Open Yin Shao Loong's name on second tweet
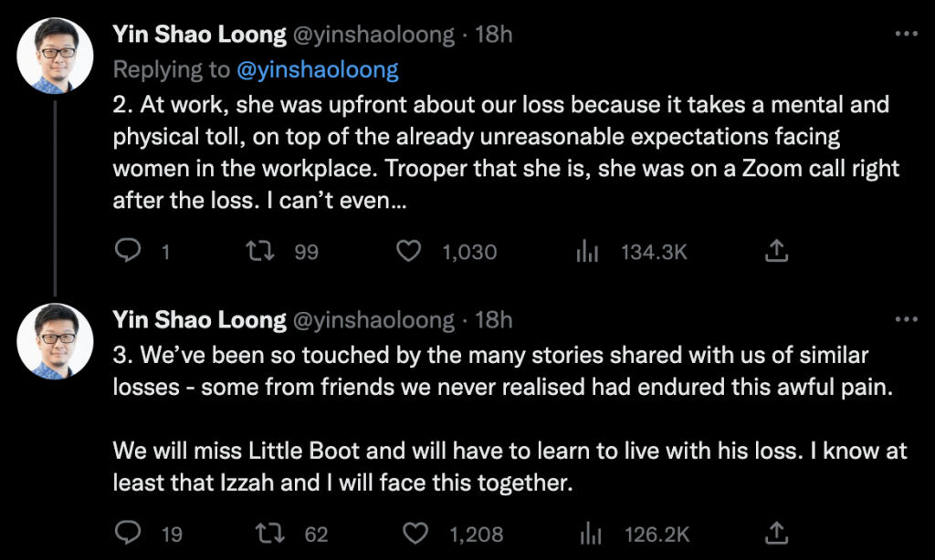 199,320
